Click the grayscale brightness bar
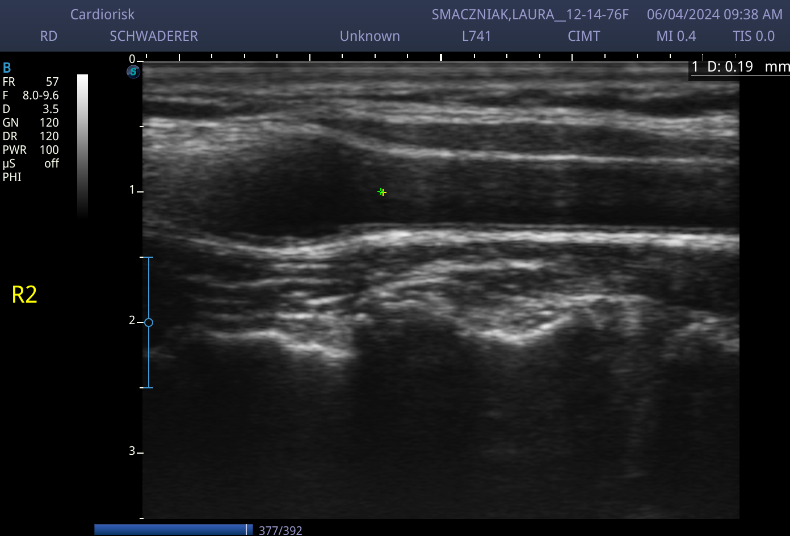790x536 pixels. pos(83,146)
